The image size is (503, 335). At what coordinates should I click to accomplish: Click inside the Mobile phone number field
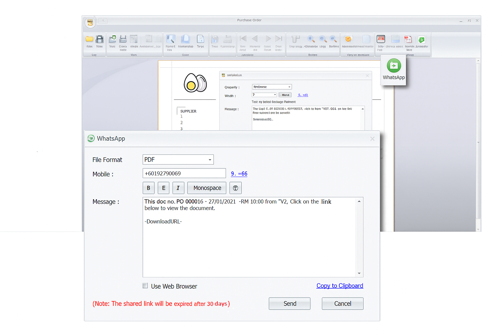184,173
